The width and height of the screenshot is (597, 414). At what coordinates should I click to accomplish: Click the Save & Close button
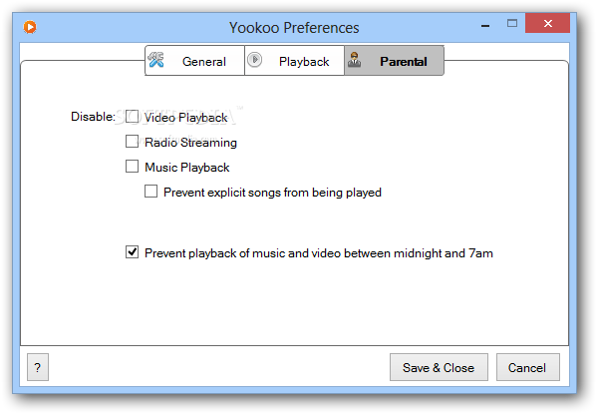[439, 367]
